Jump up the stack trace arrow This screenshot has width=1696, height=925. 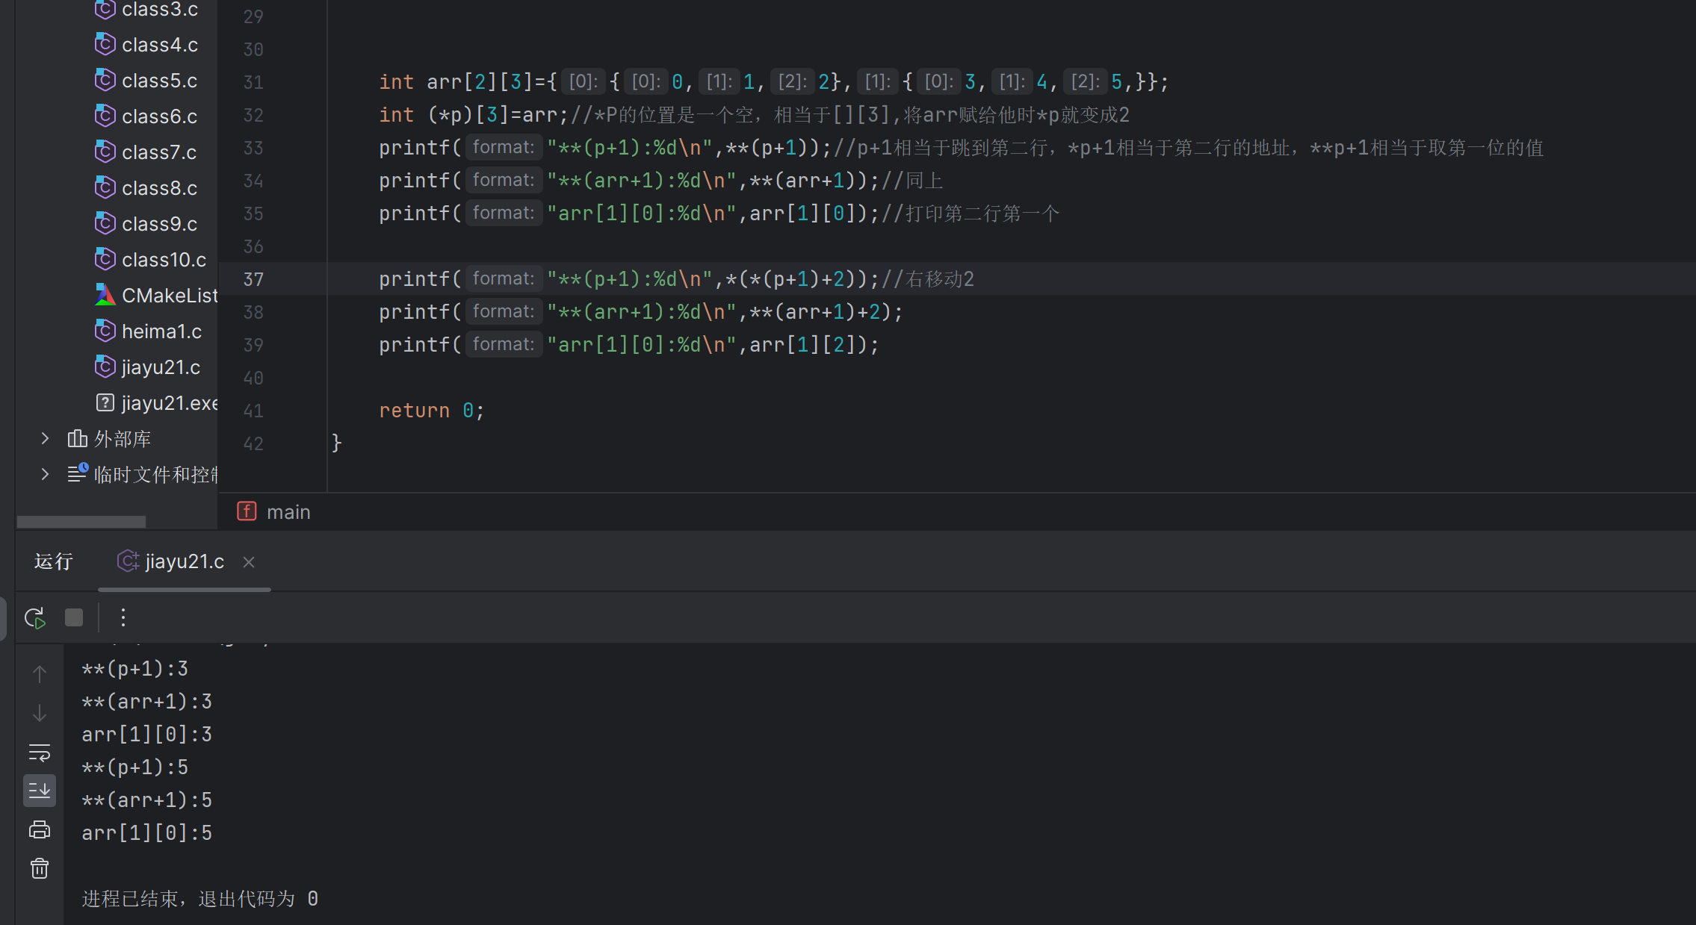coord(40,674)
